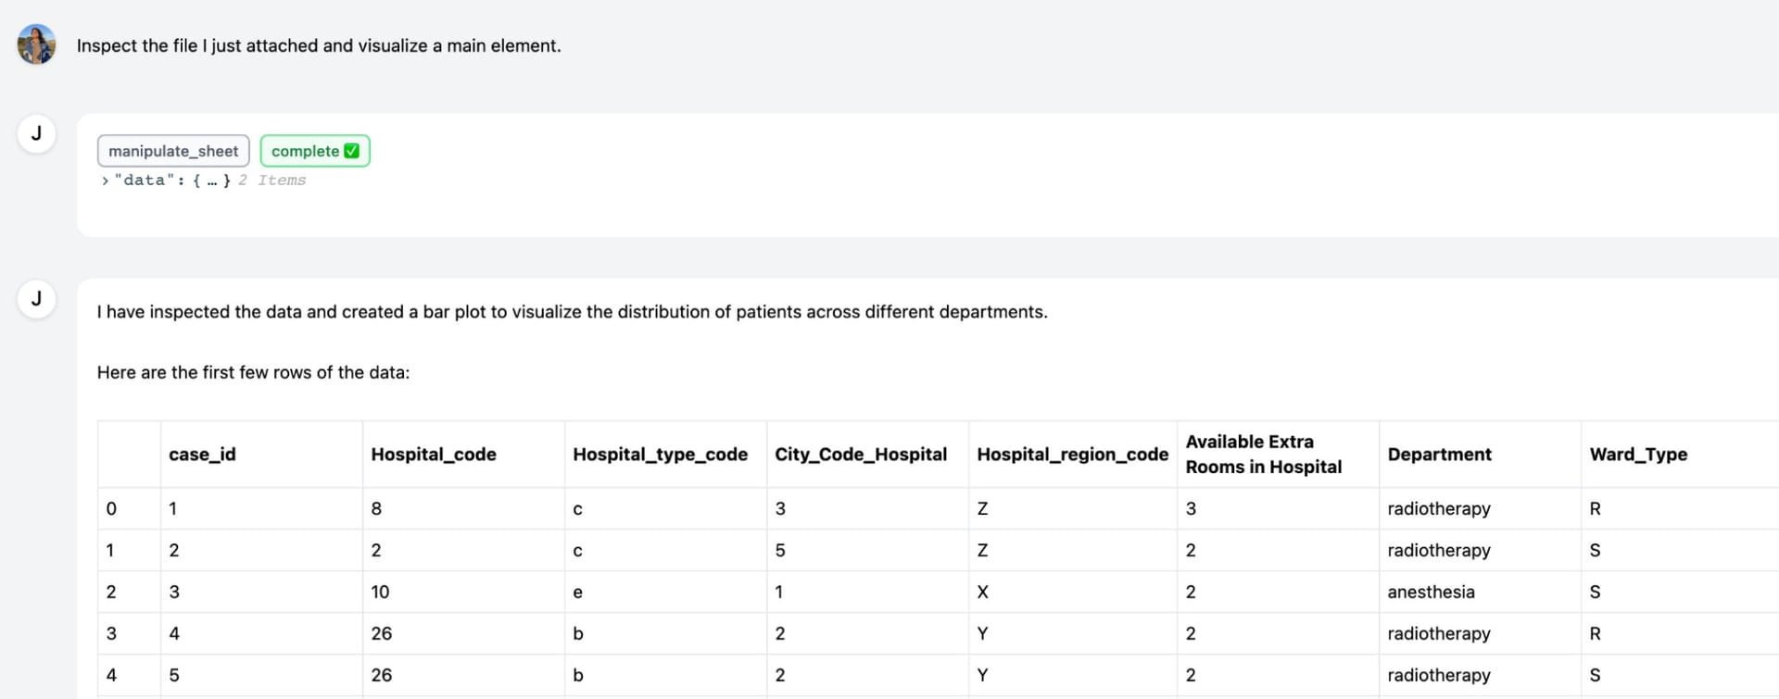Image resolution: width=1779 pixels, height=699 pixels.
Task: Click the J avatar beside the bar plot reply
Action: 36,299
